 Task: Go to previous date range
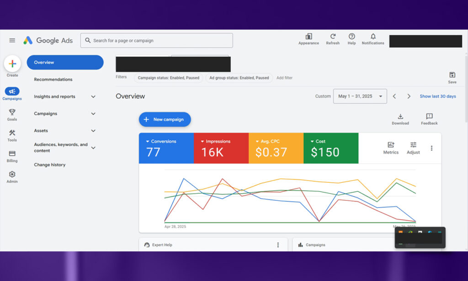[394, 96]
